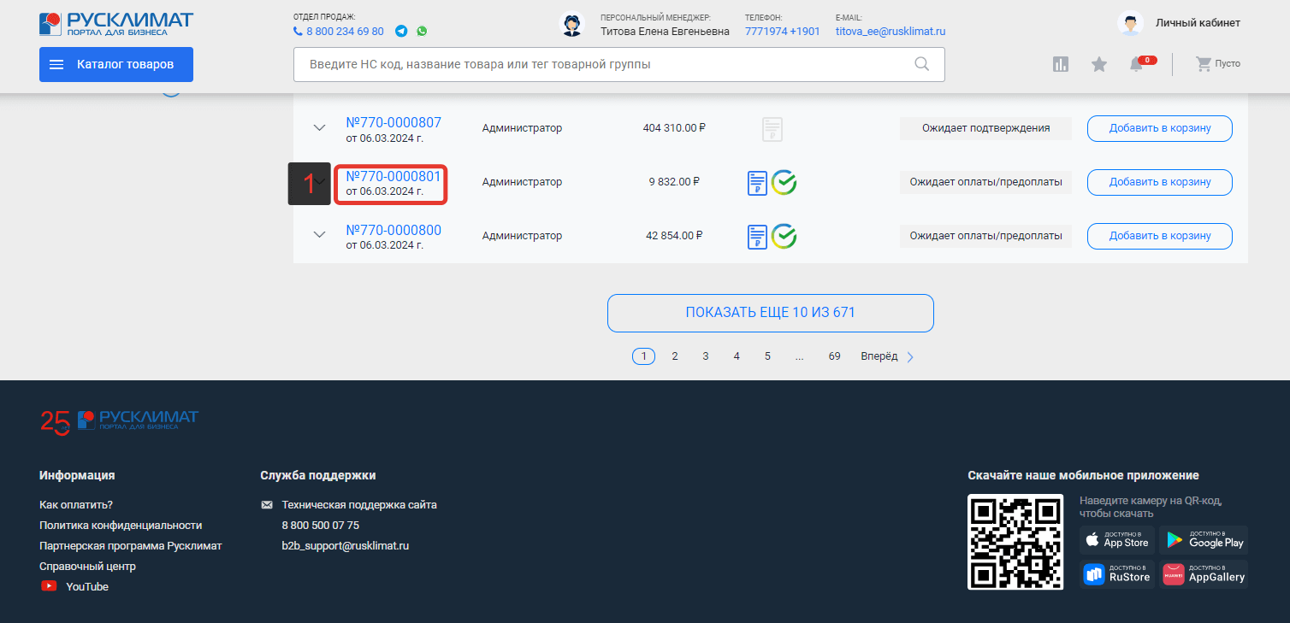Click green check status icon for order 770-0000800
The height and width of the screenshot is (623, 1290).
(784, 236)
